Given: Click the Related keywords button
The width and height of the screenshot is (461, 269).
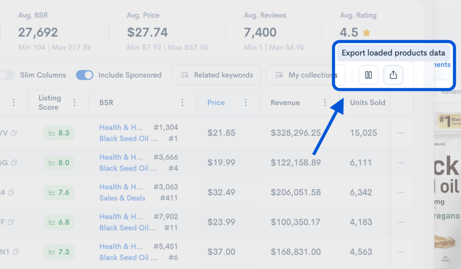Looking at the screenshot, I should (216, 75).
